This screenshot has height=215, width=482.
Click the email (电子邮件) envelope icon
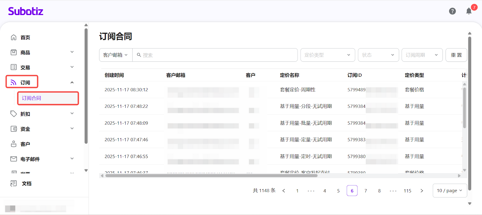(x=14, y=159)
